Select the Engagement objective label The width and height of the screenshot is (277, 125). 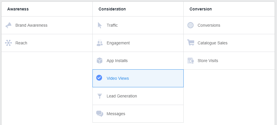pos(118,43)
